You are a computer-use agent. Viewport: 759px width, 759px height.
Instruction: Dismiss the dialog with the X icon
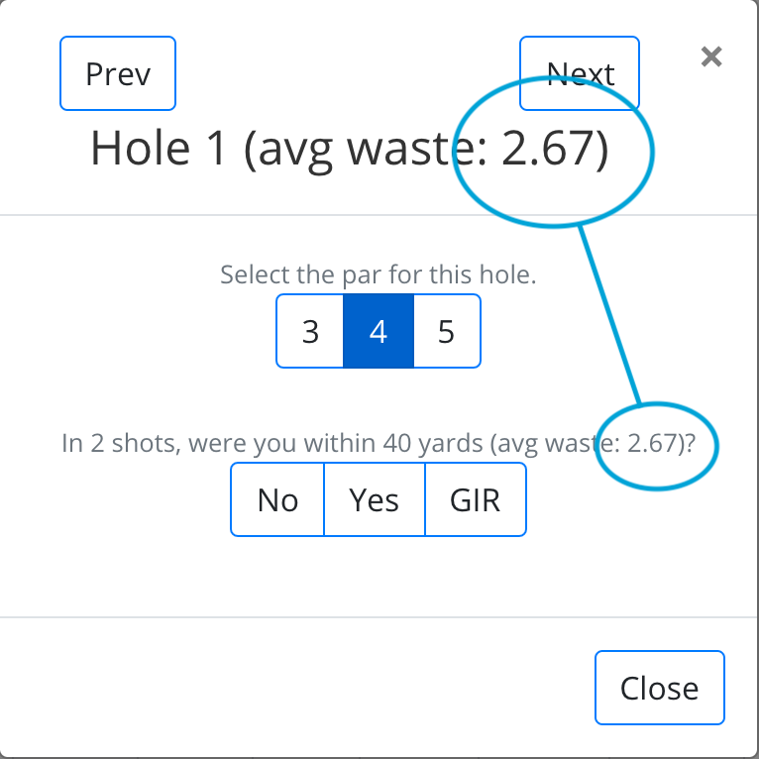click(x=710, y=57)
